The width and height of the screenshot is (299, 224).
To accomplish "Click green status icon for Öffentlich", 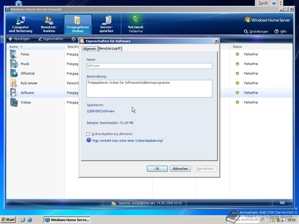I will pyautogui.click(x=237, y=73).
